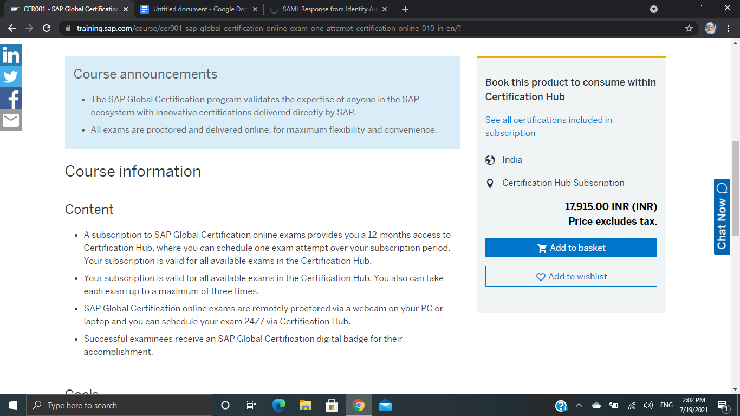Switch ENG input language
Image resolution: width=740 pixels, height=416 pixels.
(x=666, y=405)
